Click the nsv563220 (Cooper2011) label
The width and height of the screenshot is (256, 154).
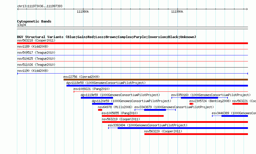pyautogui.click(x=163, y=131)
